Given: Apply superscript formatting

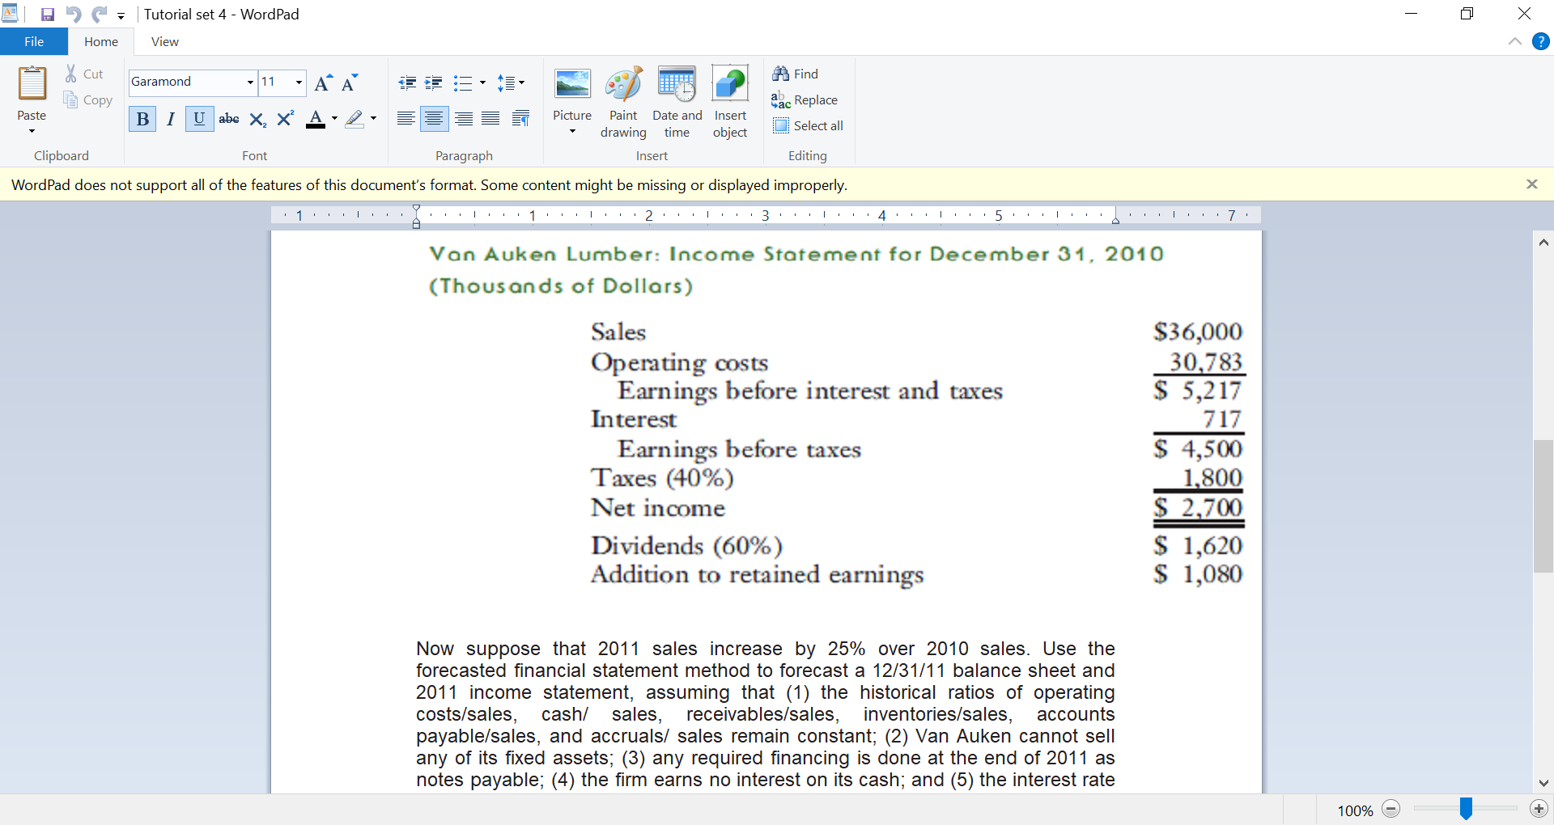Looking at the screenshot, I should [285, 119].
